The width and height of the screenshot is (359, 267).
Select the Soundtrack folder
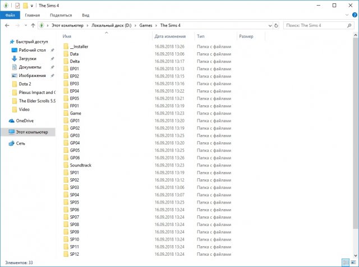80,165
